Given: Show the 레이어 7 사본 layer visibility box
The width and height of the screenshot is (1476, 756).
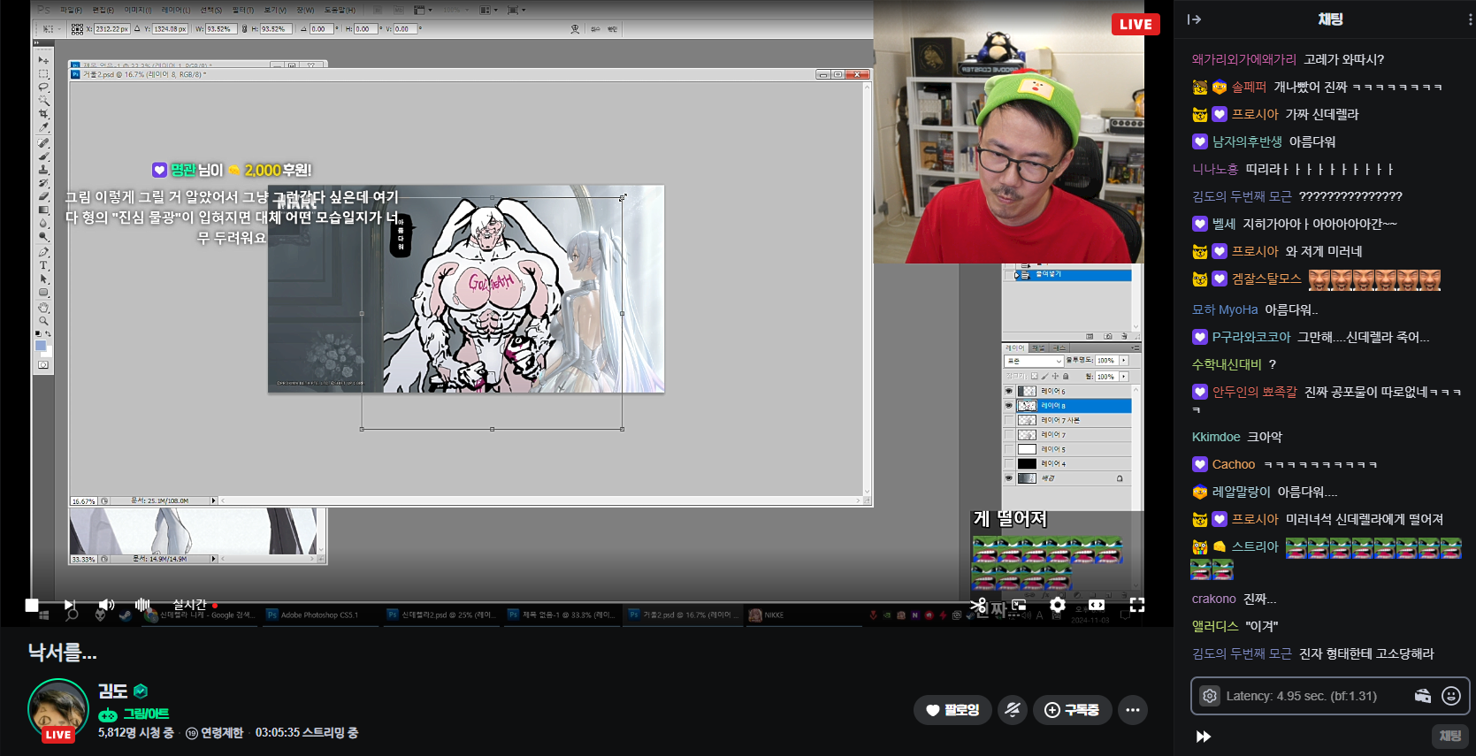Looking at the screenshot, I should (1008, 420).
